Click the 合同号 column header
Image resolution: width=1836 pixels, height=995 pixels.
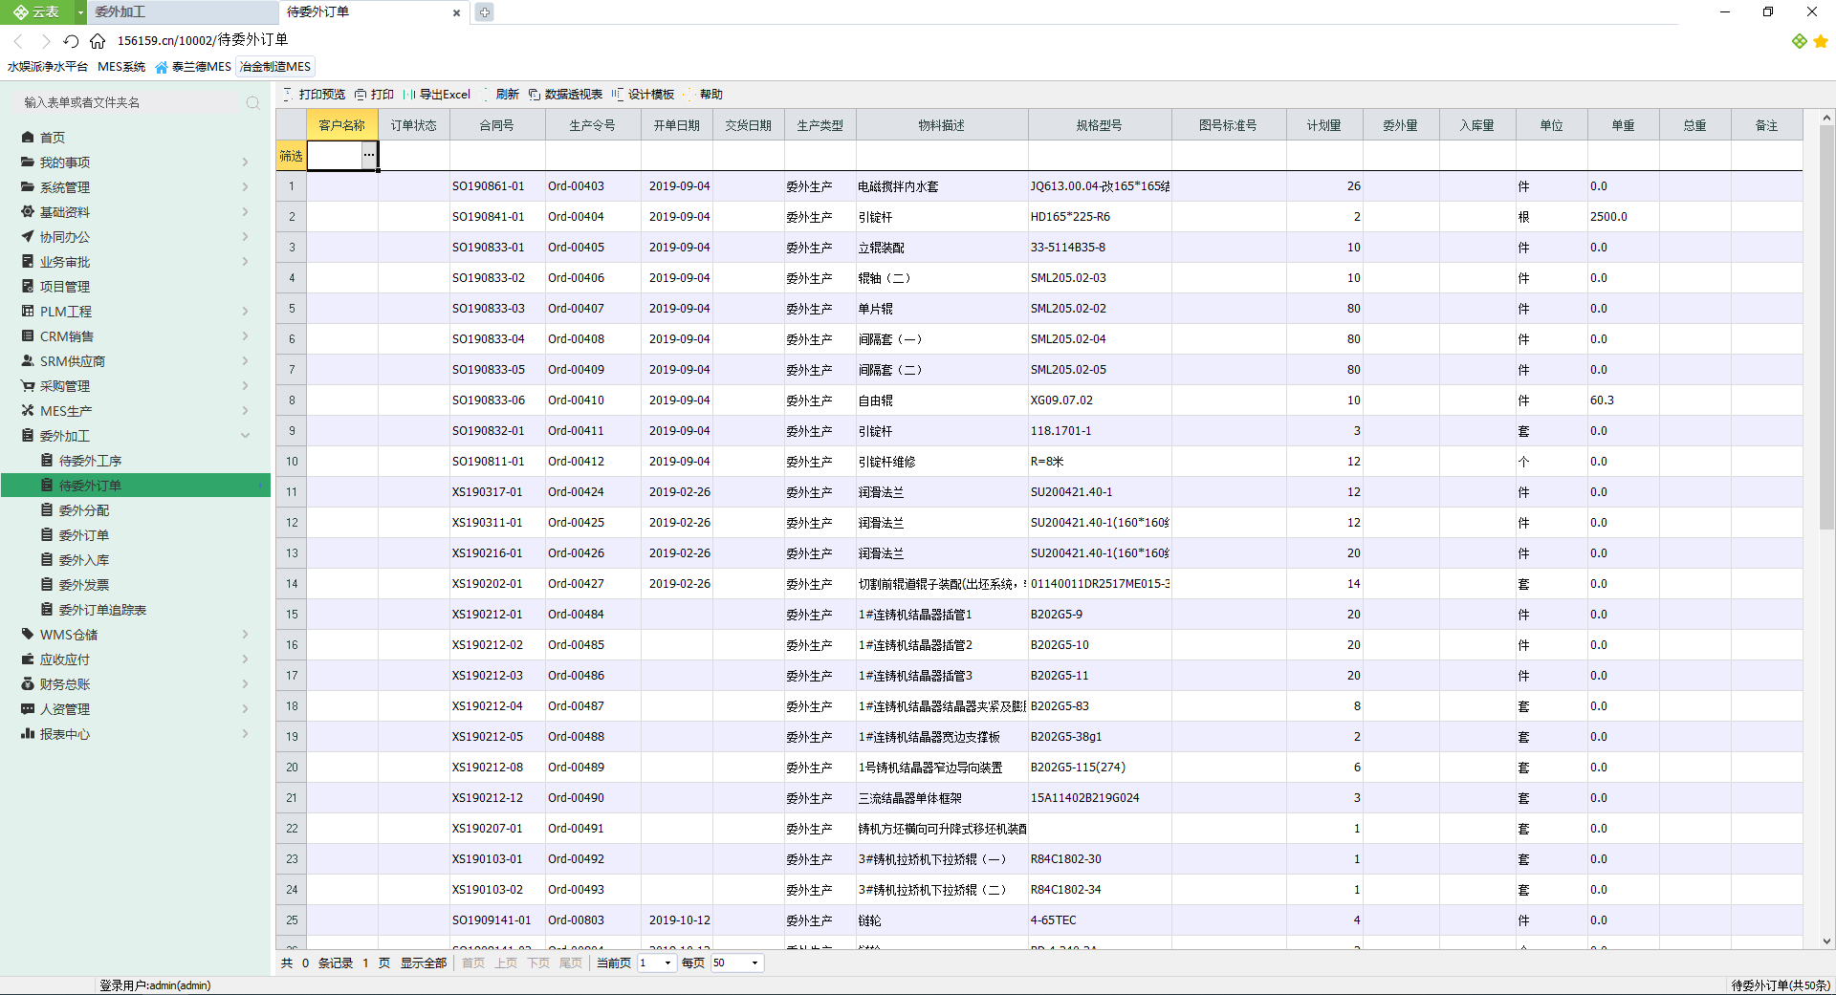497,125
